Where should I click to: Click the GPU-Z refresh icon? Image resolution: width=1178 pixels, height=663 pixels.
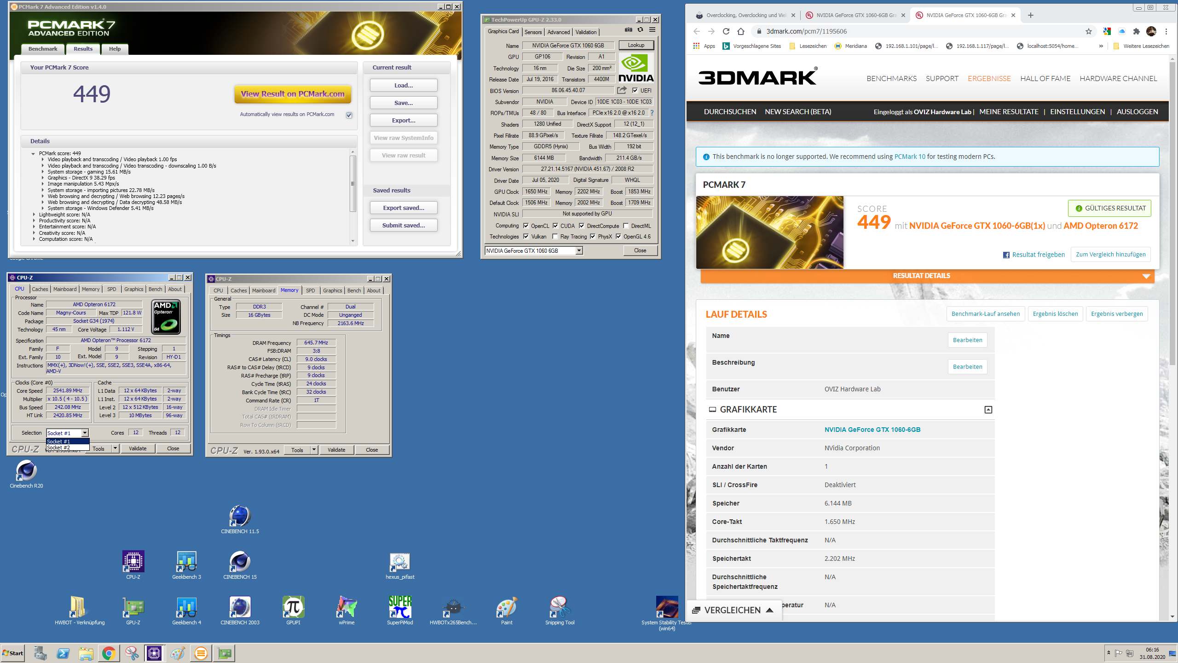[x=640, y=30]
